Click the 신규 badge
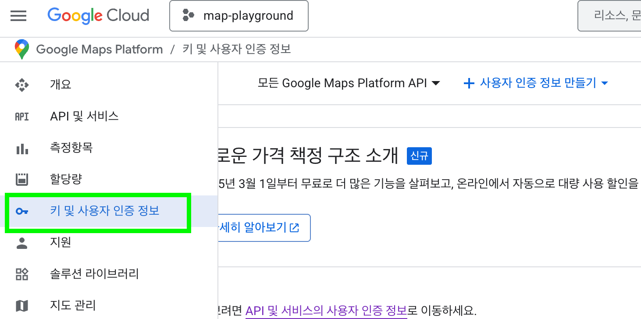The image size is (641, 319). tap(420, 156)
